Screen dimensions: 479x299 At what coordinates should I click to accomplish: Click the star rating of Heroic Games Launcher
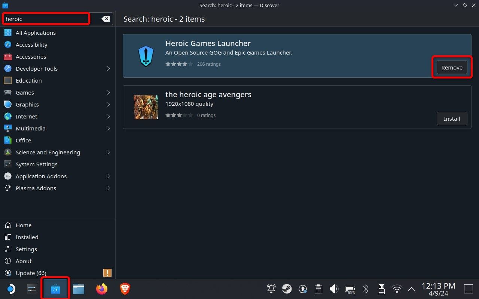[x=179, y=64]
